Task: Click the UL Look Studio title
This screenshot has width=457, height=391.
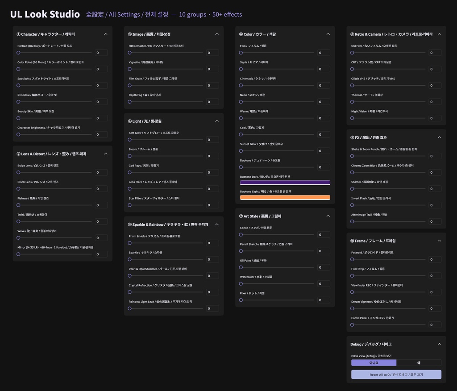Action: pyautogui.click(x=45, y=14)
